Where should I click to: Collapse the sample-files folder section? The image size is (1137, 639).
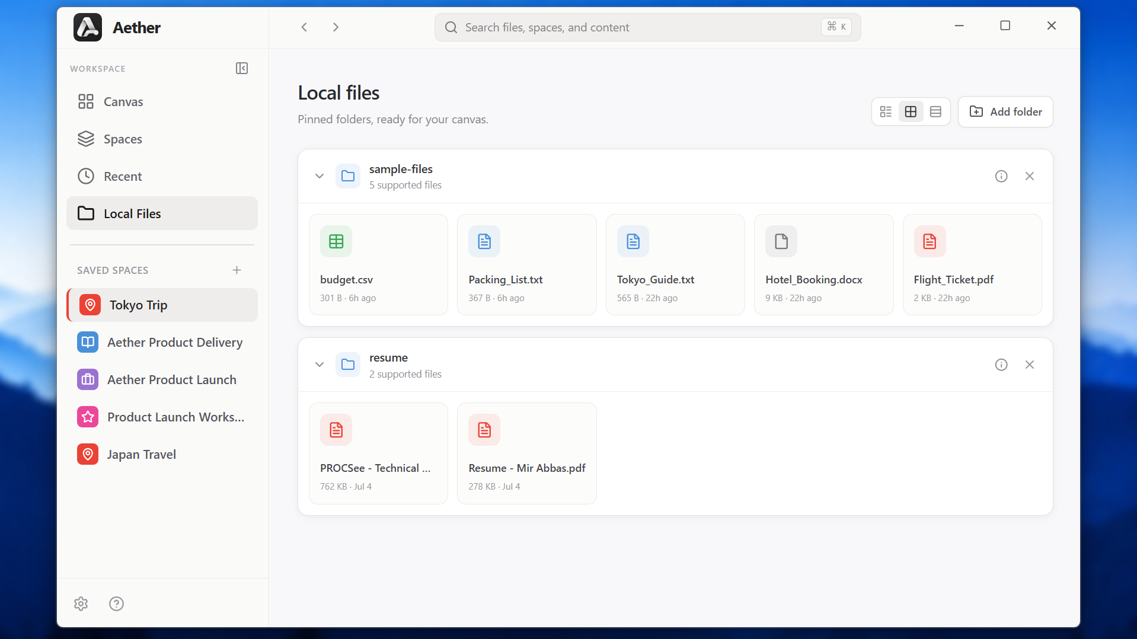[320, 176]
